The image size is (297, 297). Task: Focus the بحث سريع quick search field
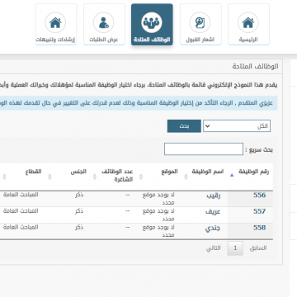click(204, 149)
